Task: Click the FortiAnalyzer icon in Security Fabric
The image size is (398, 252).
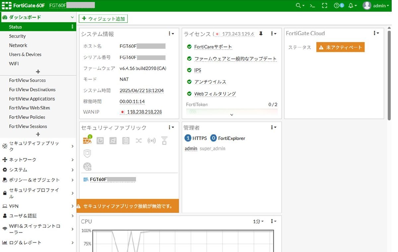Action: click(x=100, y=141)
